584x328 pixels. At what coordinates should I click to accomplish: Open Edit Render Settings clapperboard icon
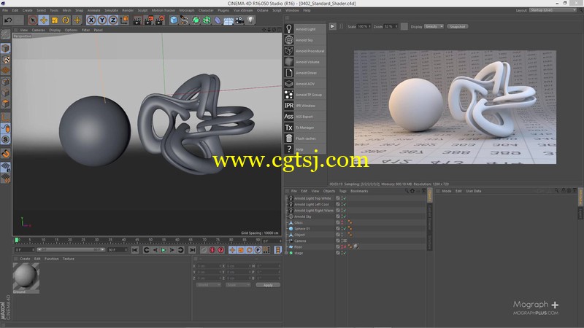point(160,20)
